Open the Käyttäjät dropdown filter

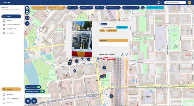point(86,7)
